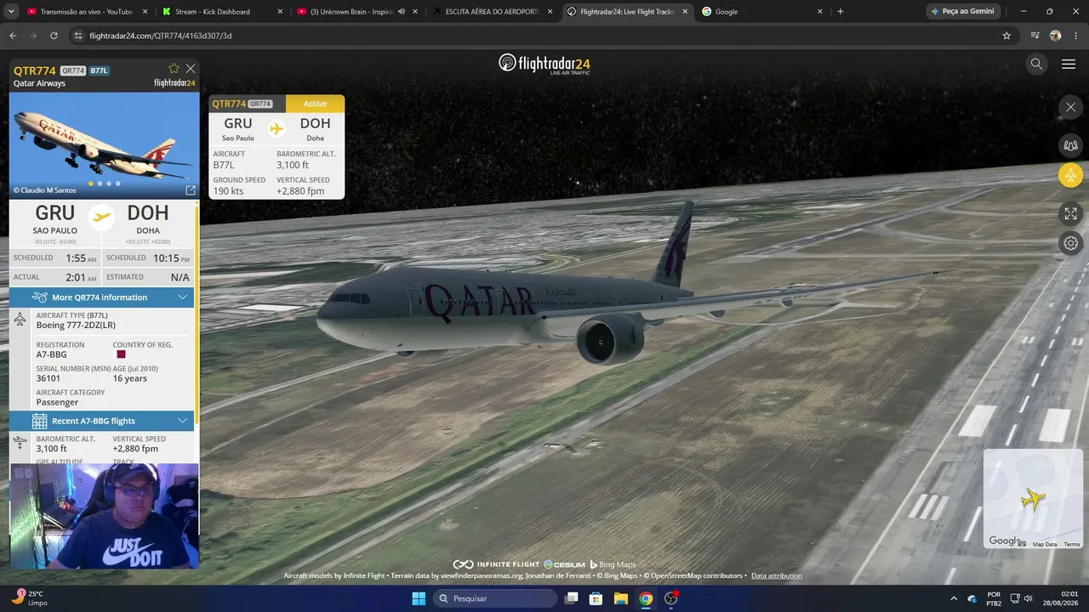Click the POR PTB2 language indicator
Image resolution: width=1089 pixels, height=612 pixels.
pyautogui.click(x=995, y=598)
